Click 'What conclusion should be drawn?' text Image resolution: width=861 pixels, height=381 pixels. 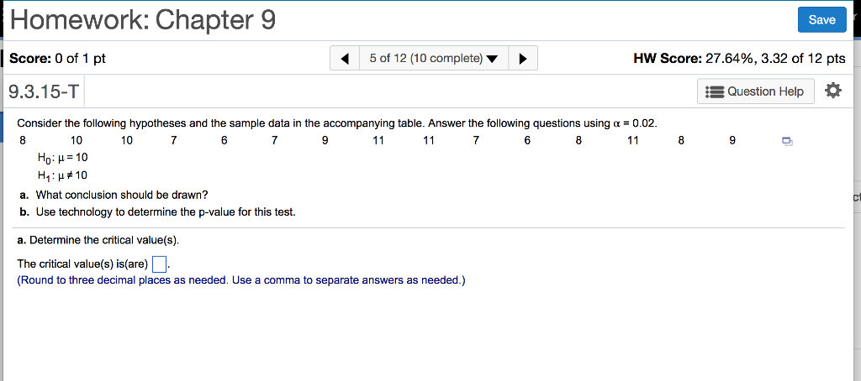(x=116, y=195)
